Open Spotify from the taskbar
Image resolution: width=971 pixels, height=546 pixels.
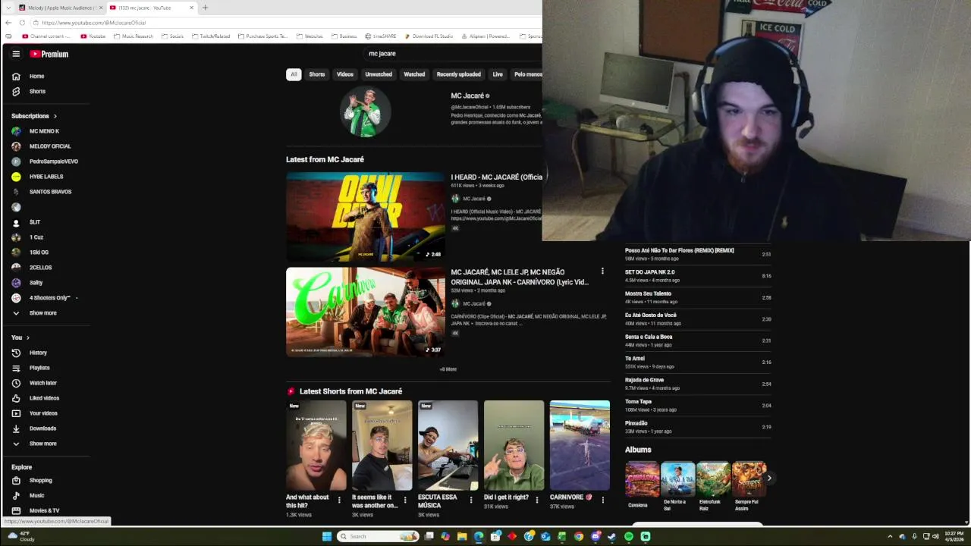click(629, 536)
